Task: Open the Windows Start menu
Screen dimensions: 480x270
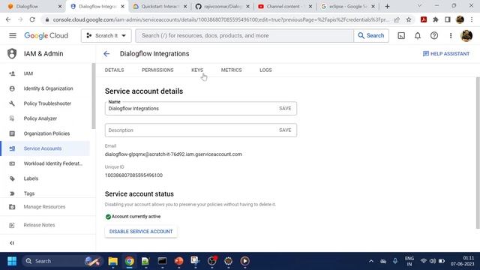Action: point(12,261)
